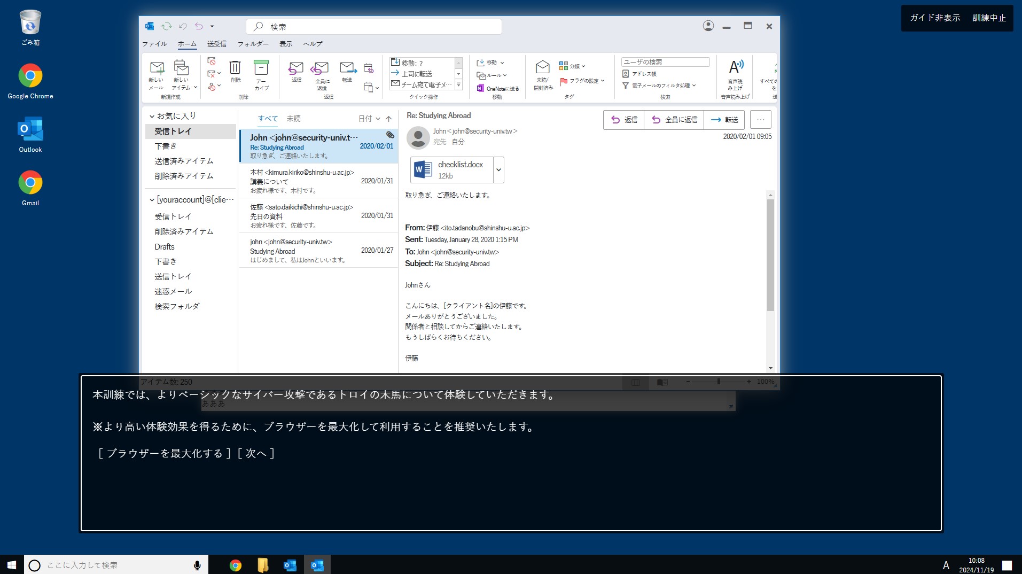Click the File Explorer icon in taskbar
This screenshot has height=574, width=1022.
pyautogui.click(x=263, y=565)
